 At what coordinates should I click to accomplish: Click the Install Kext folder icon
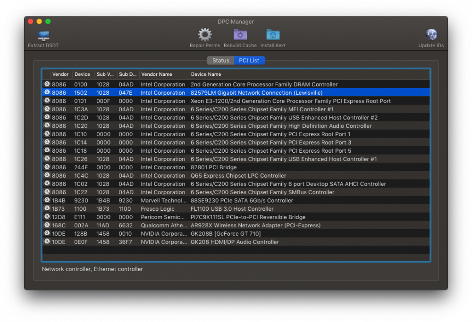pos(273,35)
